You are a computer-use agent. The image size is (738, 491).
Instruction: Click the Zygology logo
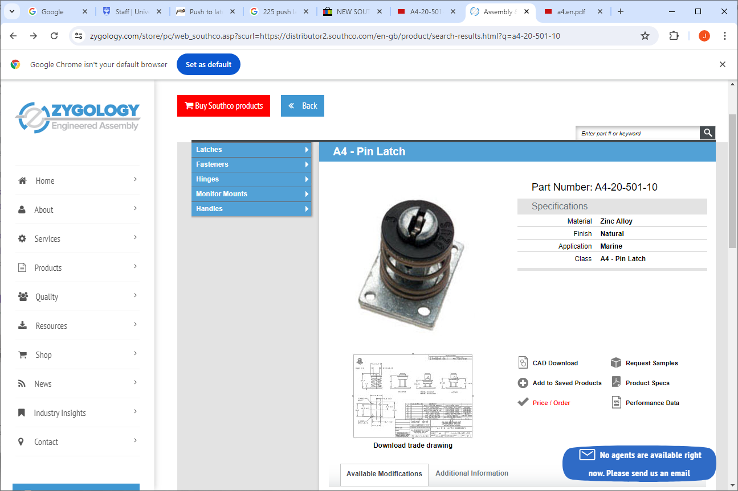[77, 118]
